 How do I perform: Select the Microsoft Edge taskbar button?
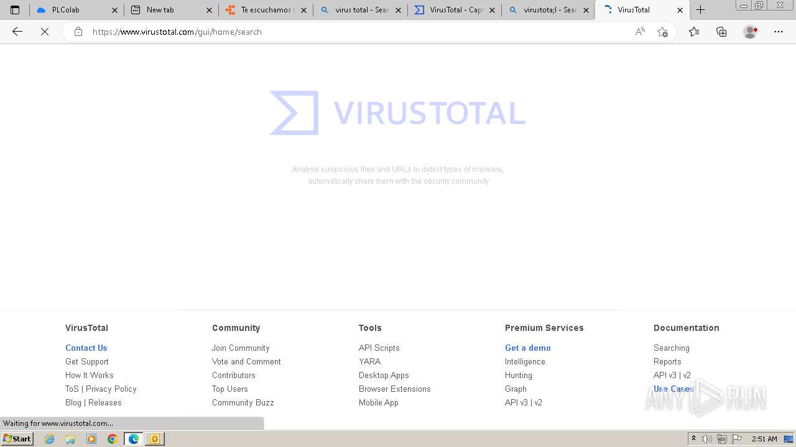(x=134, y=439)
